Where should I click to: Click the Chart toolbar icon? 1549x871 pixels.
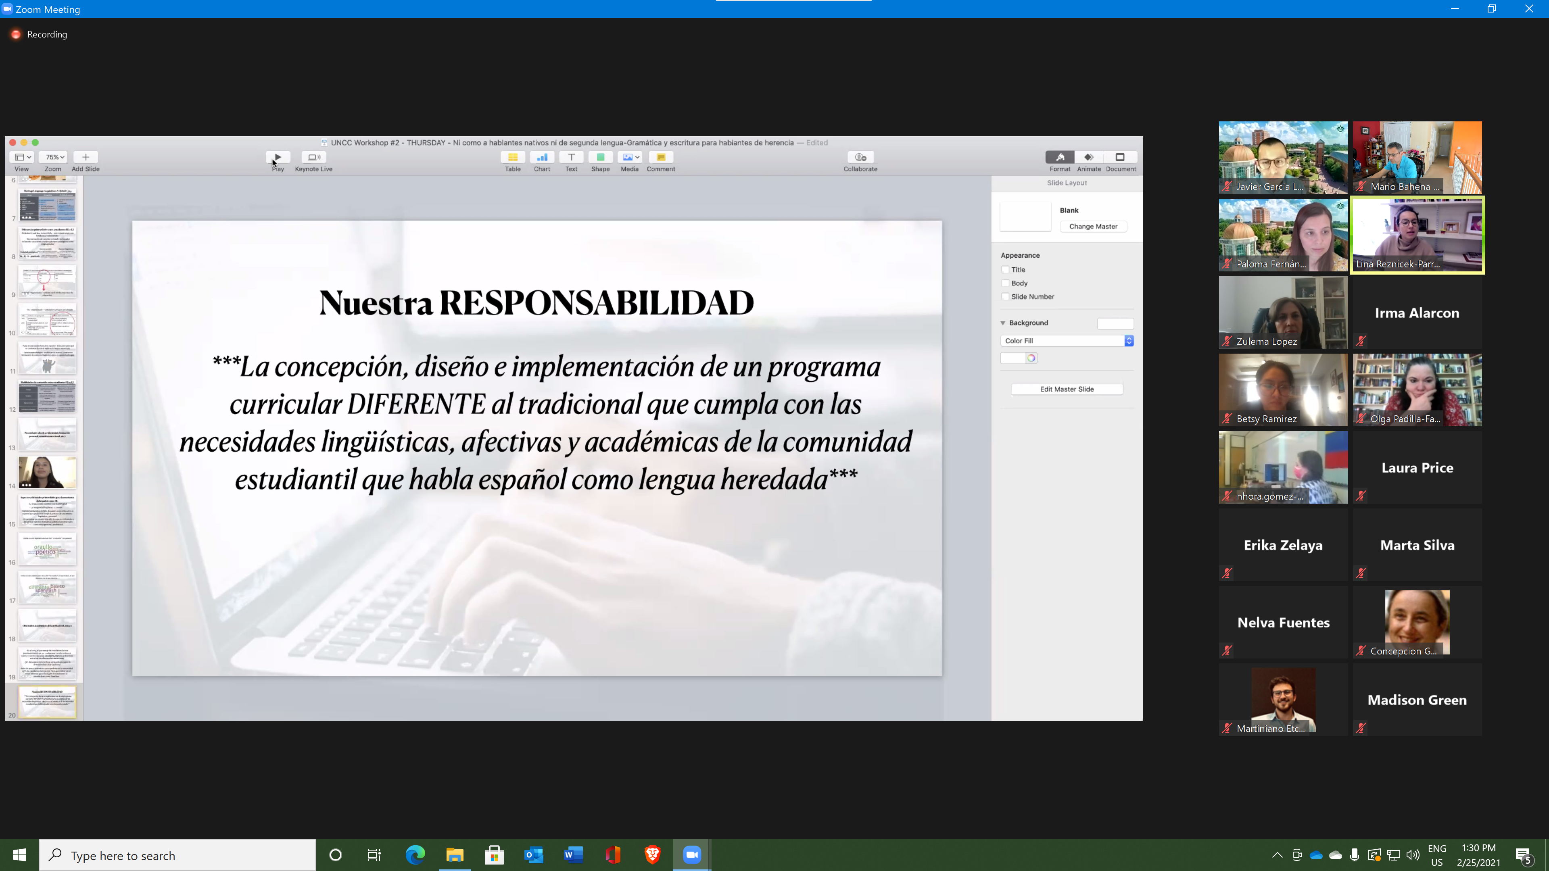(542, 158)
